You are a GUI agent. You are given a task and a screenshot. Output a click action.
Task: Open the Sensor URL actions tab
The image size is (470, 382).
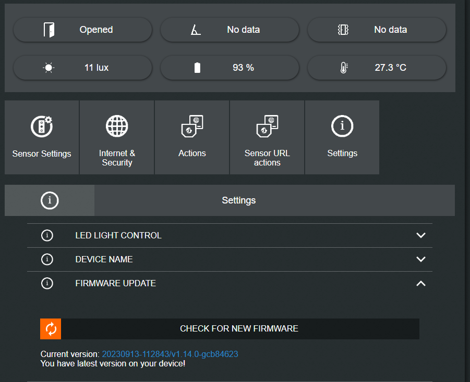(x=267, y=137)
